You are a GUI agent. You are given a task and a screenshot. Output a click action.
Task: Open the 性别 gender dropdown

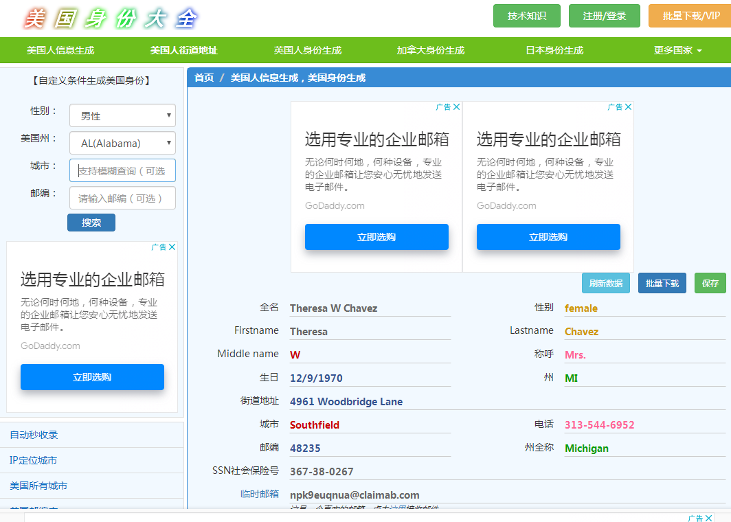coord(122,115)
